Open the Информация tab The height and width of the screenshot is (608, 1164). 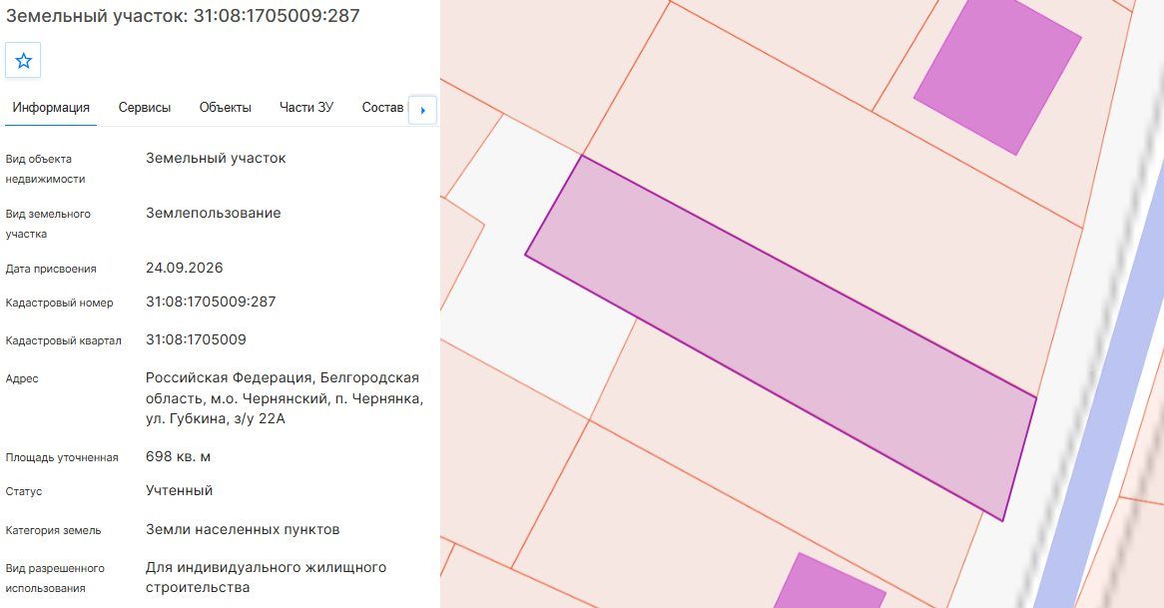point(51,108)
